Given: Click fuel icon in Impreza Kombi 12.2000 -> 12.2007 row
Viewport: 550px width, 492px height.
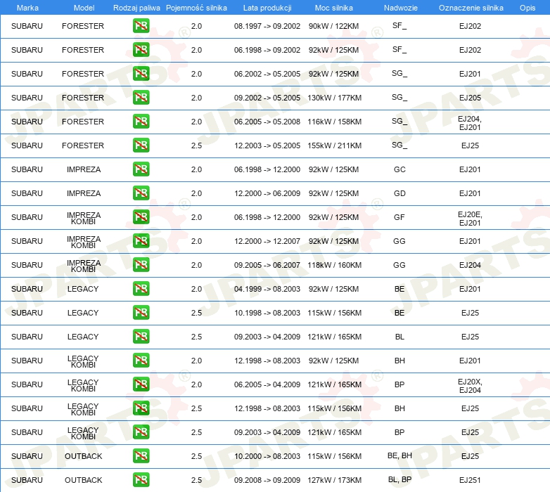Looking at the screenshot, I should 141,241.
